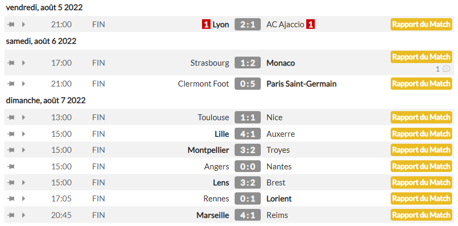Click Lyon's red card icon

tap(206, 25)
